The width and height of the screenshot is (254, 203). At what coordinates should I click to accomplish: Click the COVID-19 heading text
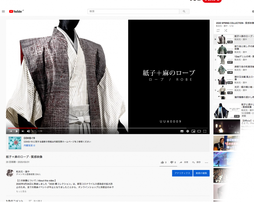pos(29,138)
